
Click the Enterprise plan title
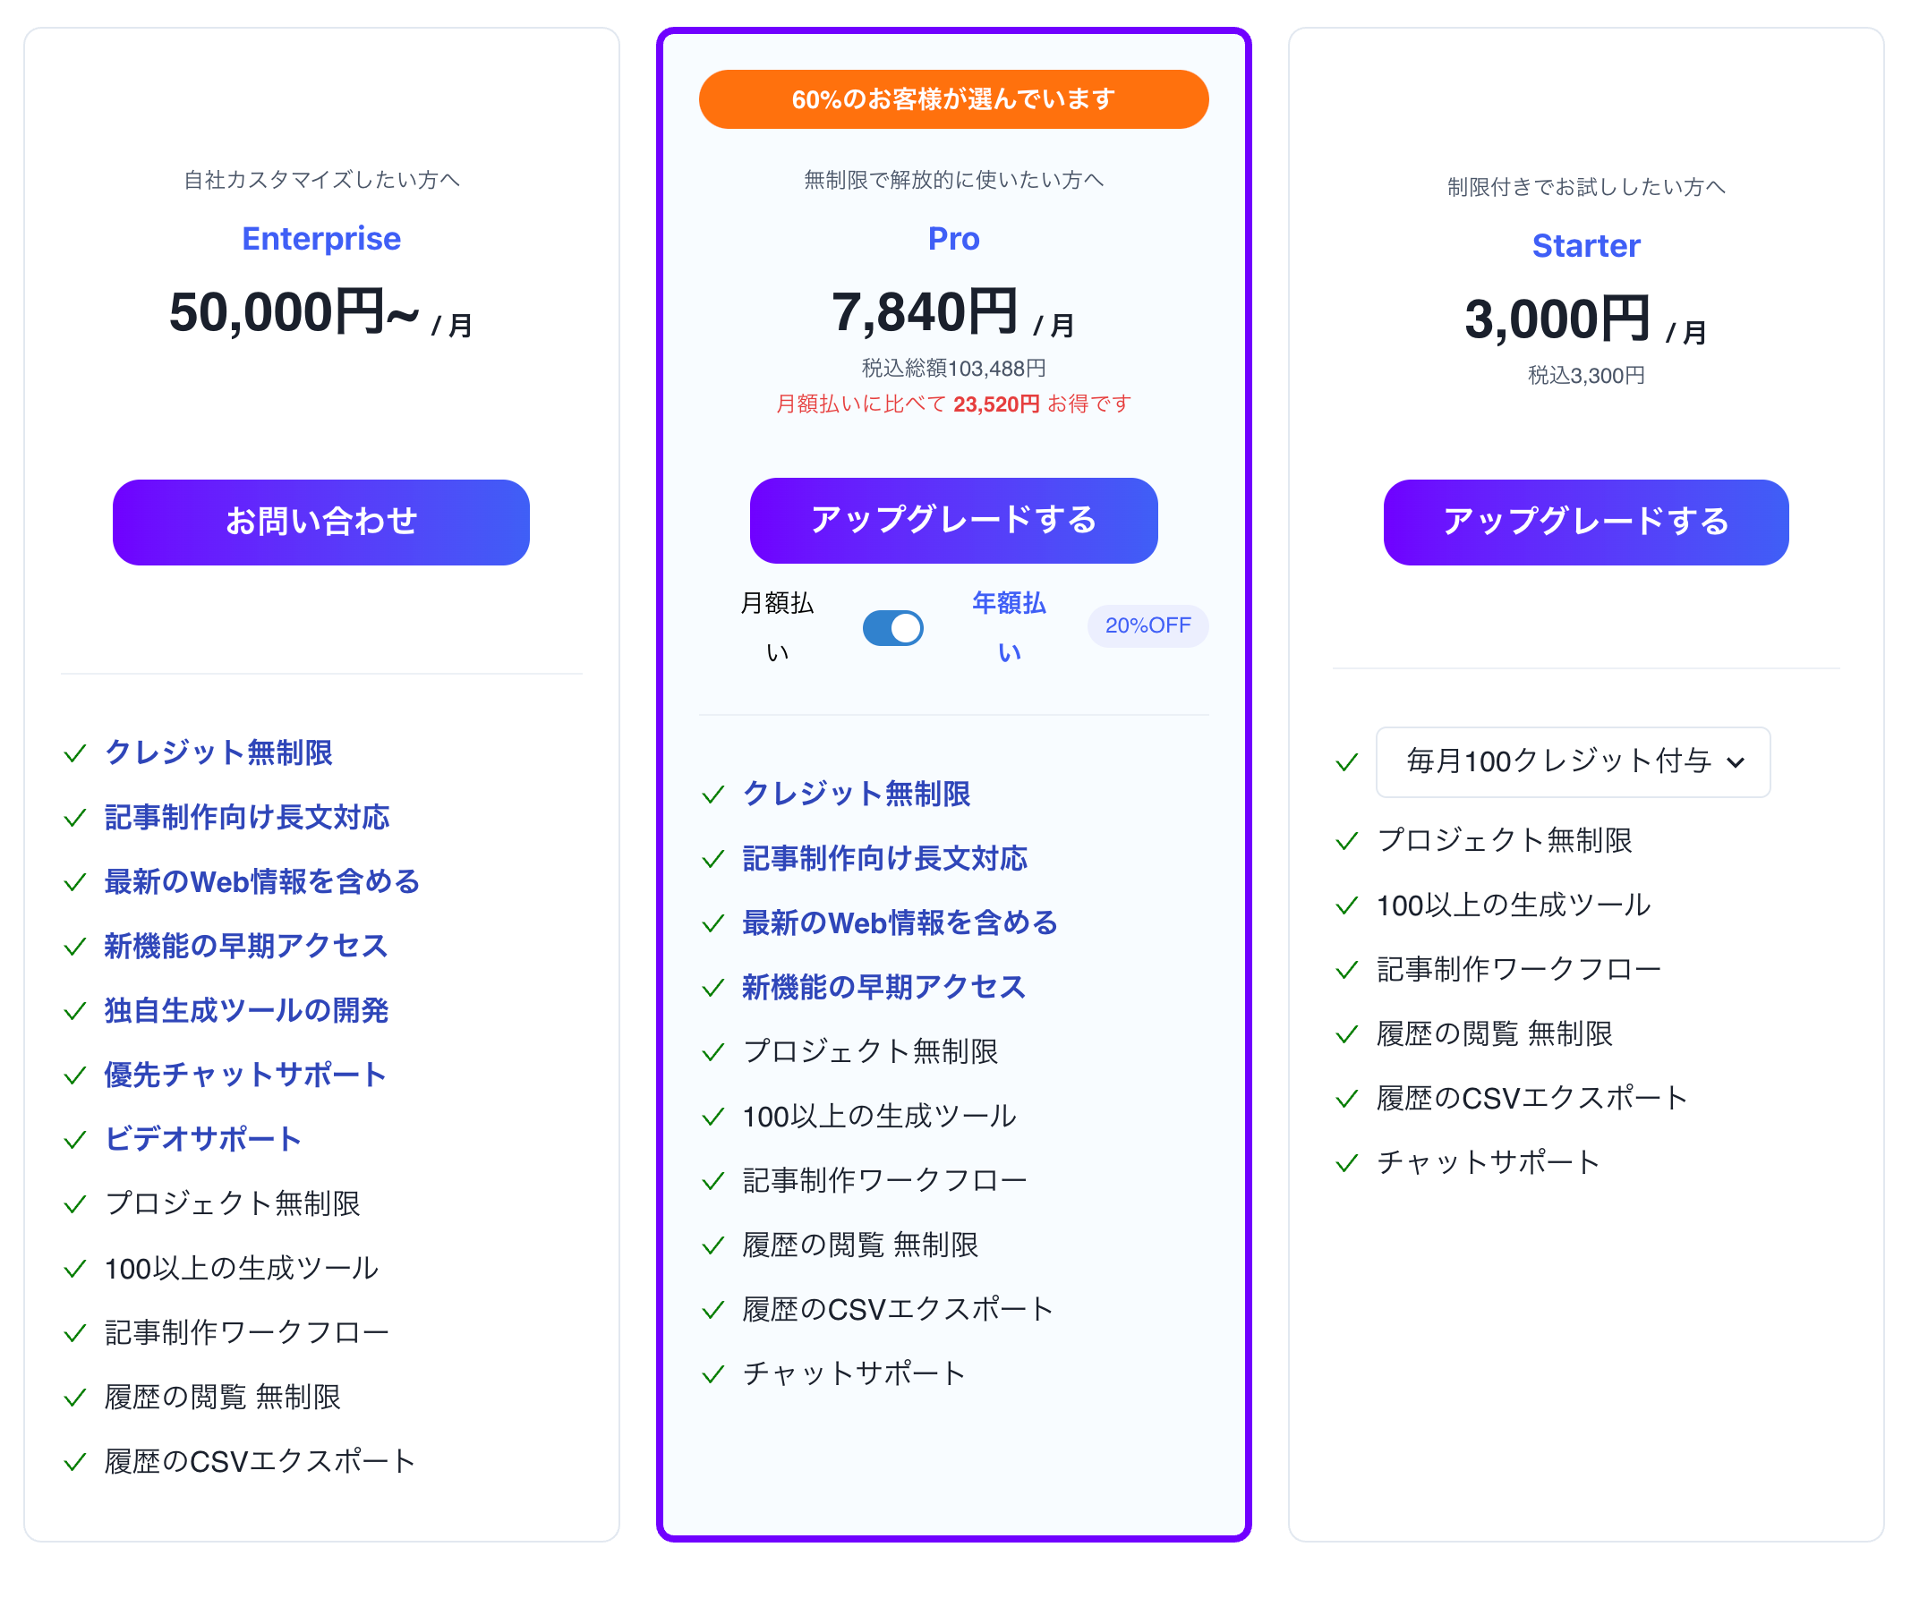pos(321,239)
